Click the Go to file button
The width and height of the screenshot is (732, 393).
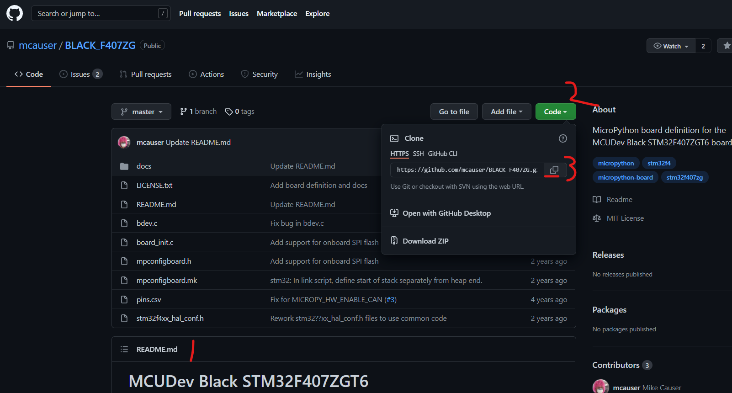pos(454,112)
